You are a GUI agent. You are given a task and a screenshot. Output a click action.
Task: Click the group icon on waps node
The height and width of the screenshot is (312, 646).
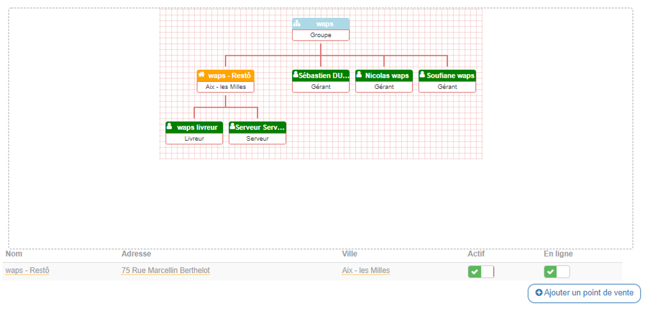click(297, 23)
